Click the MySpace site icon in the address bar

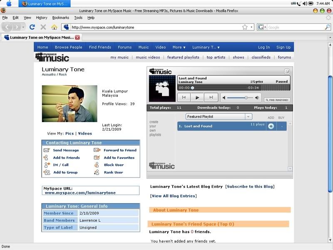(x=66, y=27)
